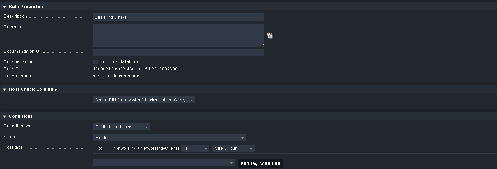Open the empty tag selection dropdown

coord(164,163)
